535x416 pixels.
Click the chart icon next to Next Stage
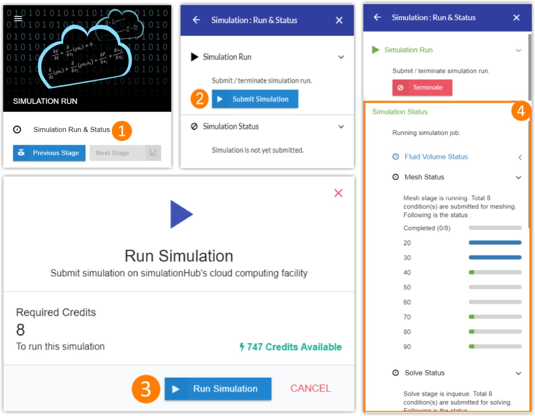(153, 153)
